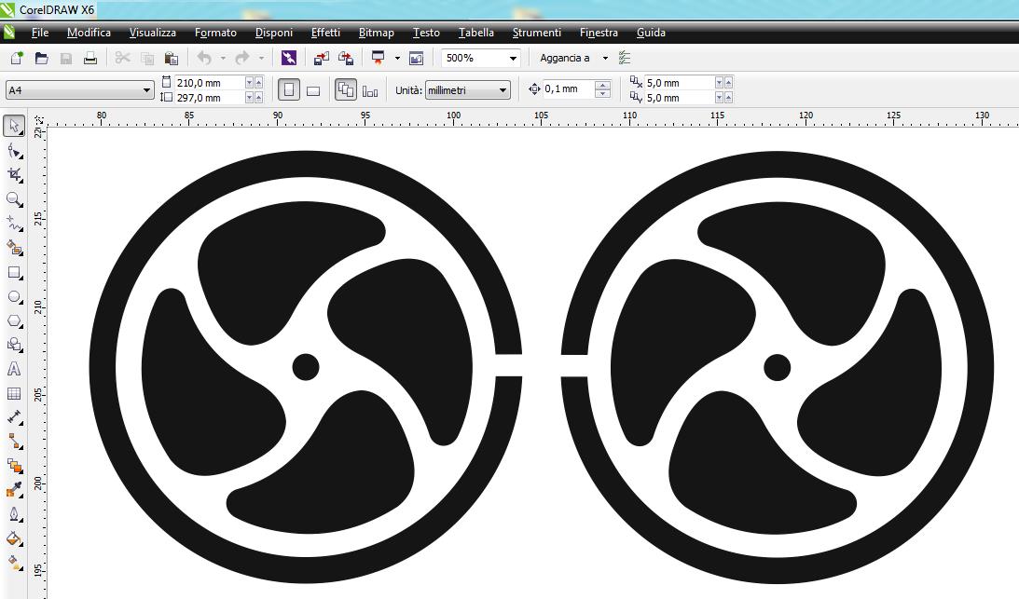Cut selection with scissors icon
Screen dimensions: 1019x599
122,59
